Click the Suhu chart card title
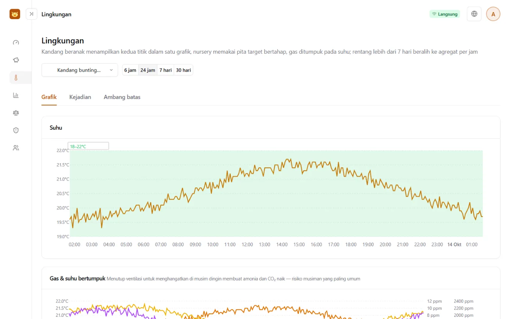 coord(56,128)
